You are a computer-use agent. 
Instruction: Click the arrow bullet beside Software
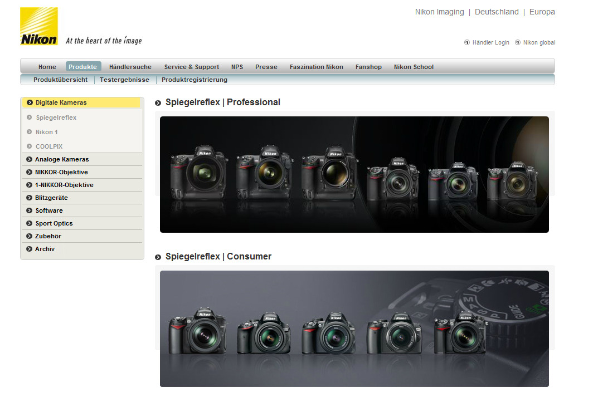coord(29,210)
